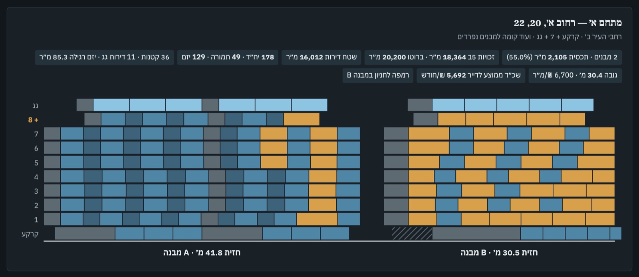This screenshot has width=639, height=277.
Task: Click the title "מתחם א' — רחוב א', 20, 22"
Action: point(568,23)
